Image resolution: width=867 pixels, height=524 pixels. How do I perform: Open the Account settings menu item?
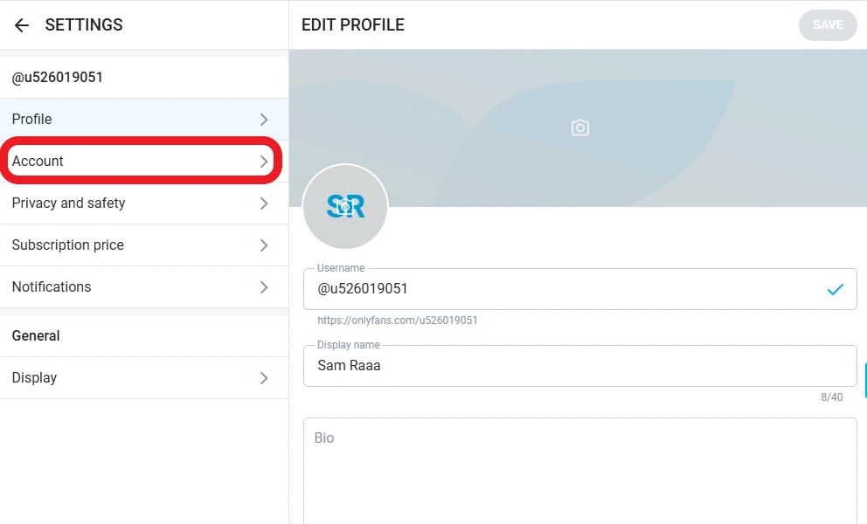click(38, 162)
